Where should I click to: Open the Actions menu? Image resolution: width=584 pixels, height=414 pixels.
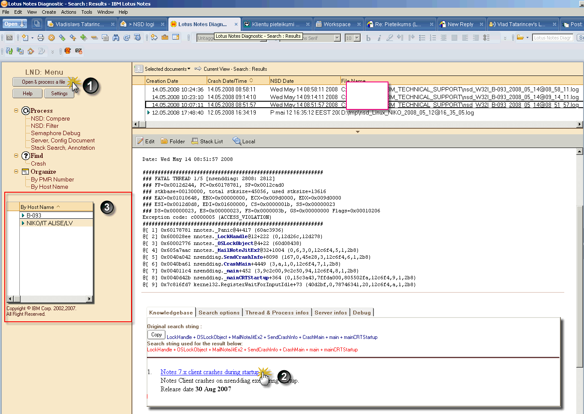pos(68,12)
